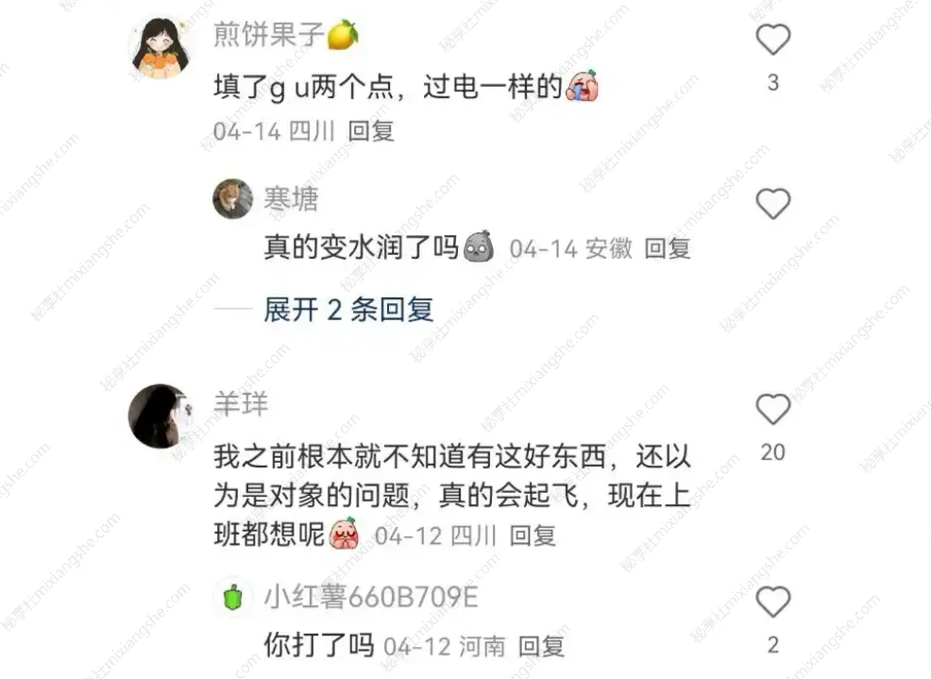This screenshot has width=931, height=679.
Task: Open username 煎饼果子
Action: [268, 34]
